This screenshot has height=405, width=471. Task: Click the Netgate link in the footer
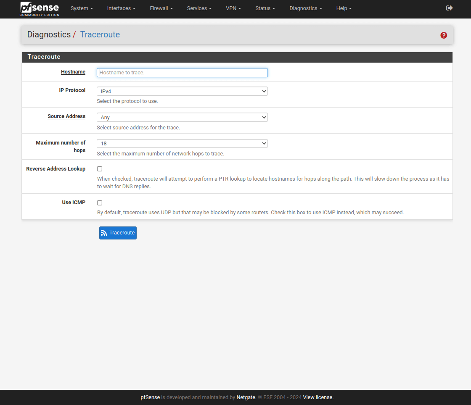246,397
